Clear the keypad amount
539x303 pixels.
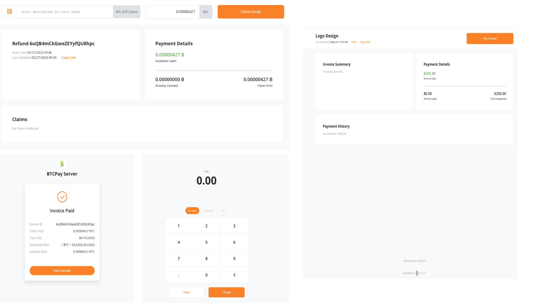186,292
